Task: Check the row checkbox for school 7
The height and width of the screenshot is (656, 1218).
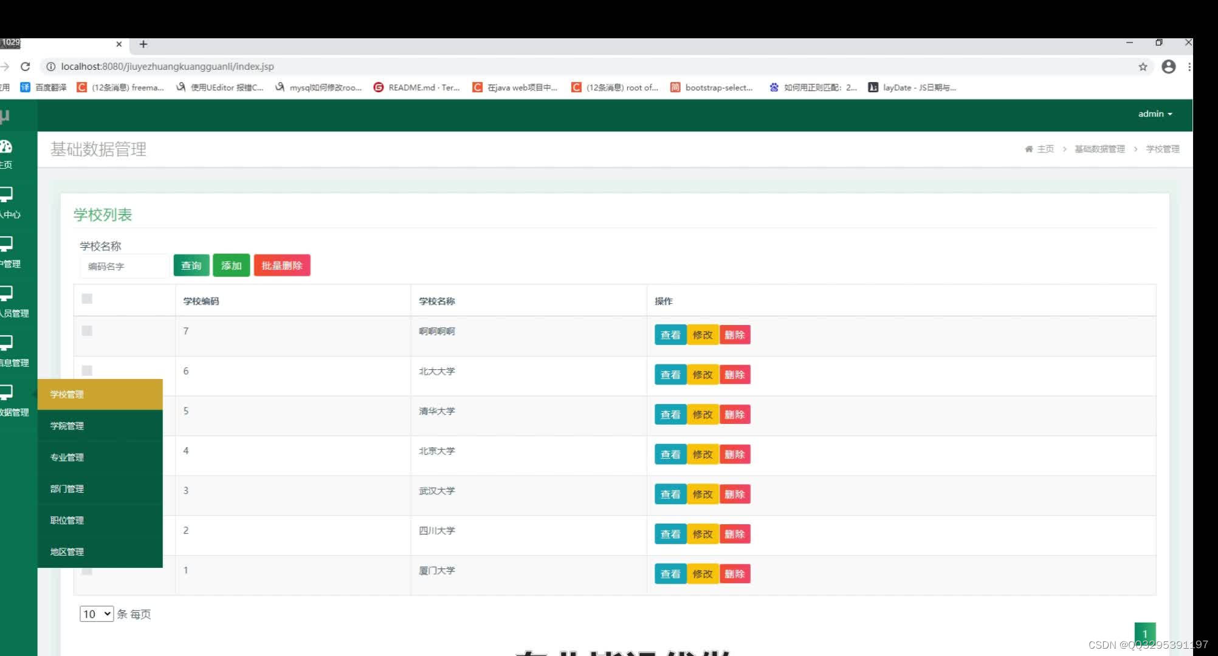Action: coord(87,330)
